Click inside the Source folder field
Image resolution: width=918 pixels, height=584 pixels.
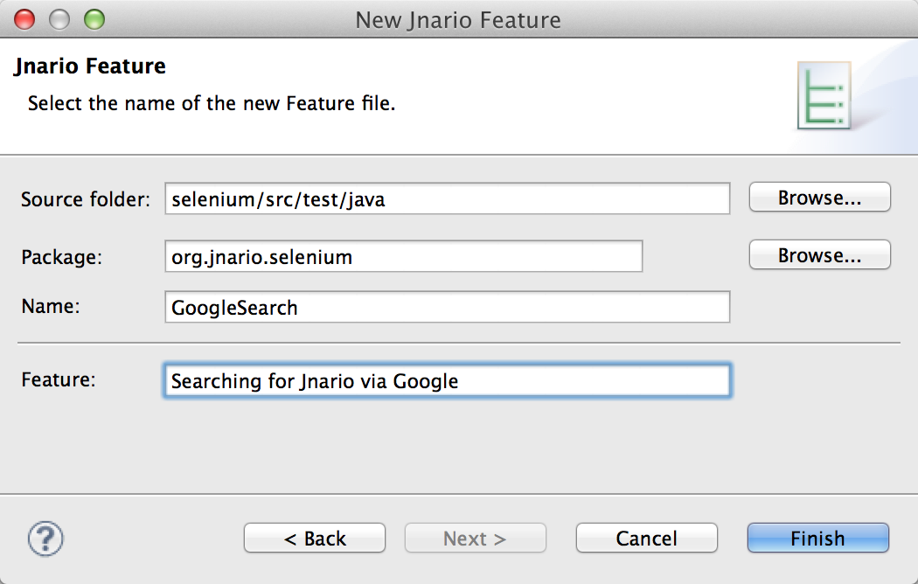[x=448, y=198]
